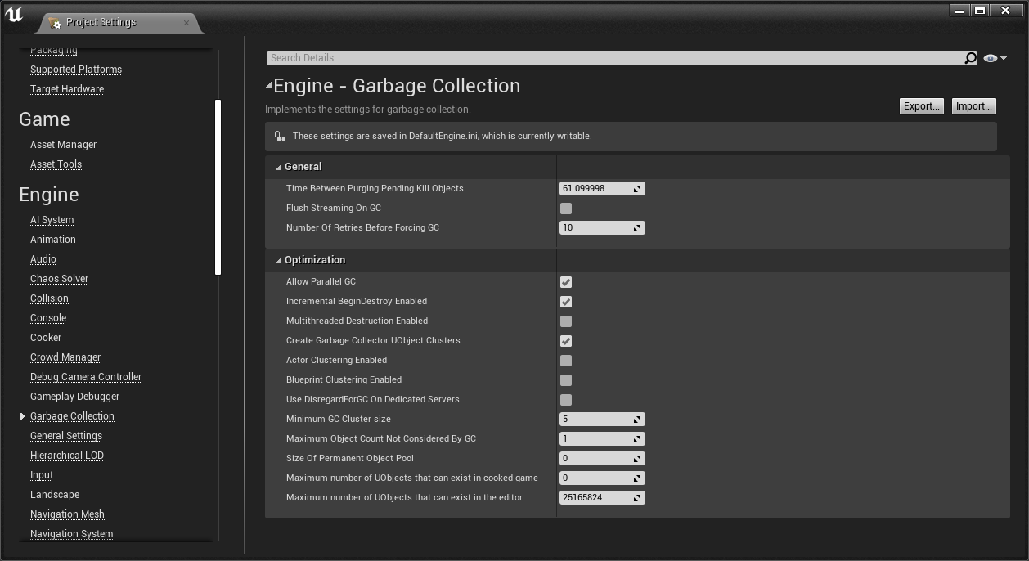The image size is (1029, 561).
Task: Open Collision settings
Action: [49, 298]
